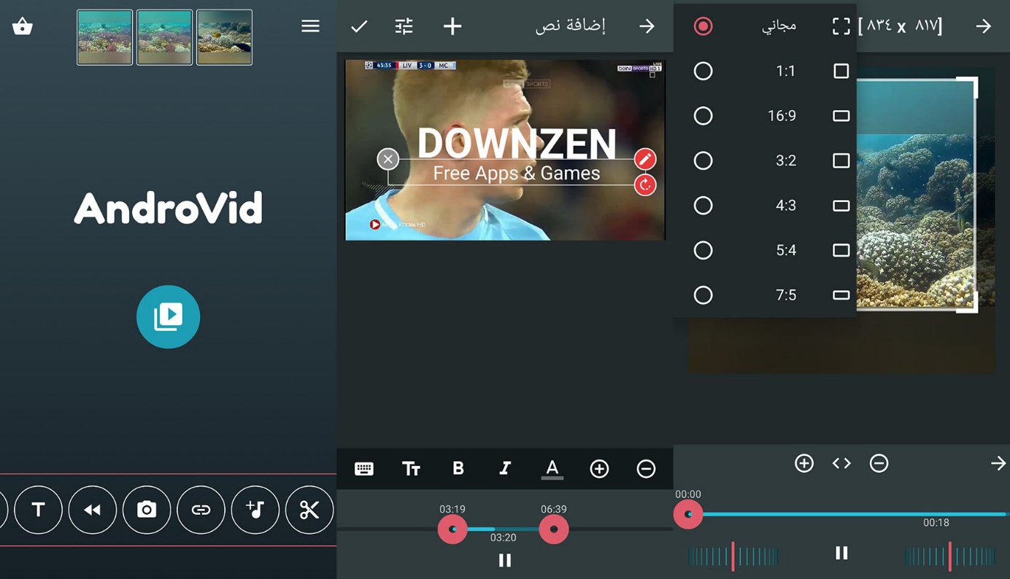Screen dimensions: 1010x579
Task: Open the camera frame grabber tool
Action: pyautogui.click(x=147, y=510)
